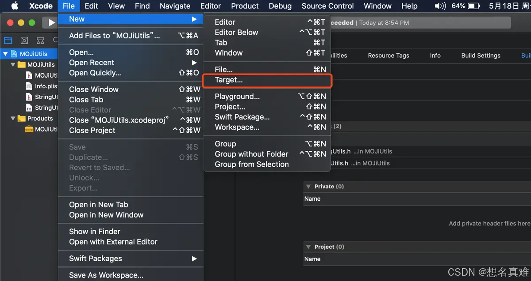The image size is (531, 281).
Task: Click the Run button to build
Action: [x=50, y=22]
